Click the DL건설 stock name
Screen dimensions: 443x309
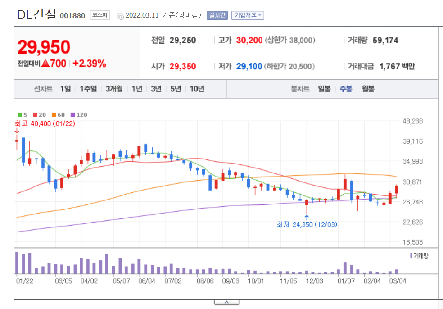(x=36, y=15)
